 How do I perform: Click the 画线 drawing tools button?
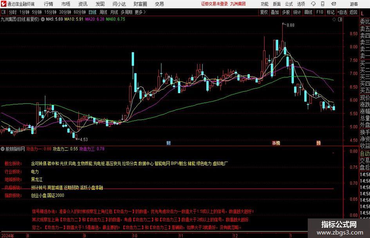(308, 12)
